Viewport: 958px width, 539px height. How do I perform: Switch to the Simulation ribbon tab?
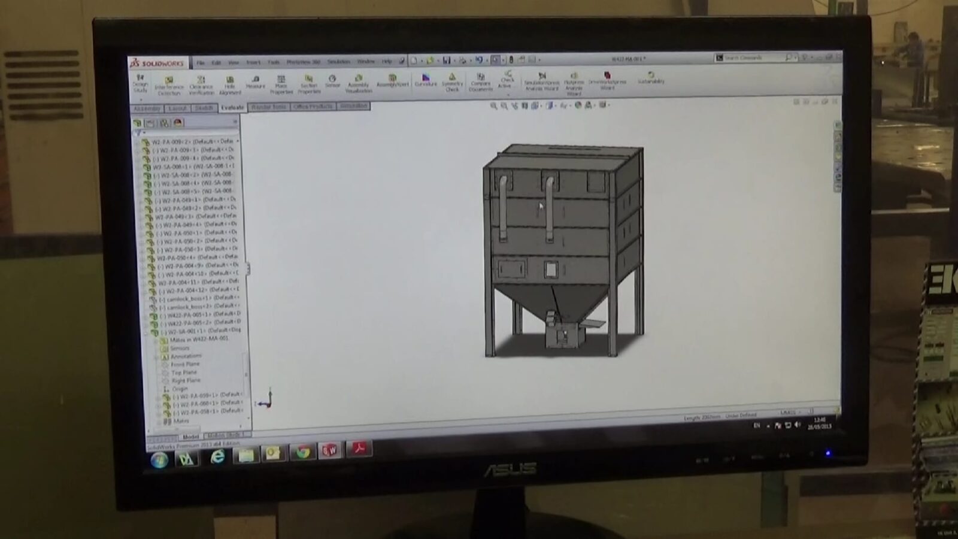354,106
